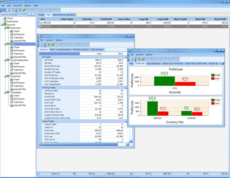Click the third main toolbar icon (window layout)
The height and width of the screenshot is (178, 230).
click(12, 10)
